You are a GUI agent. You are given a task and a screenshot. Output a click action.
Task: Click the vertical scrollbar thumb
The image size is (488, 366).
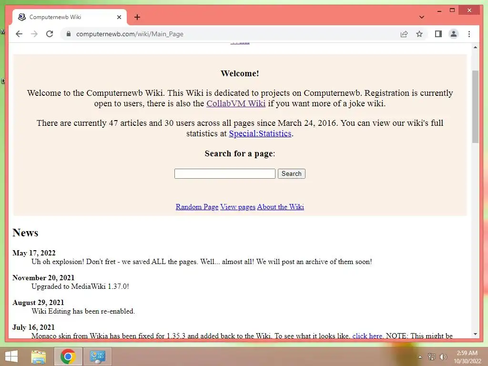click(x=475, y=107)
